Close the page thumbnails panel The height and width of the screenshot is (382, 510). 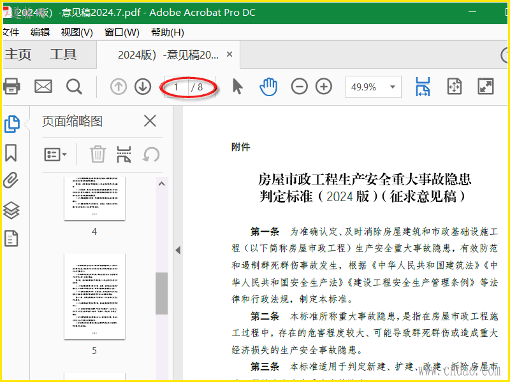coord(150,121)
